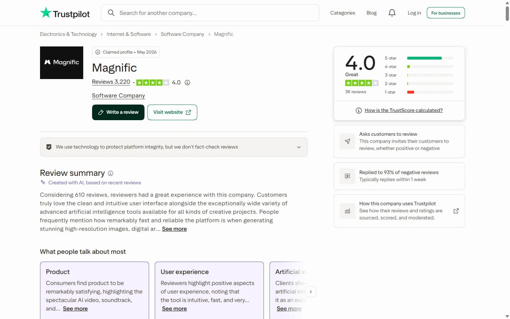Go to Software Company breadcrumb

182,34
